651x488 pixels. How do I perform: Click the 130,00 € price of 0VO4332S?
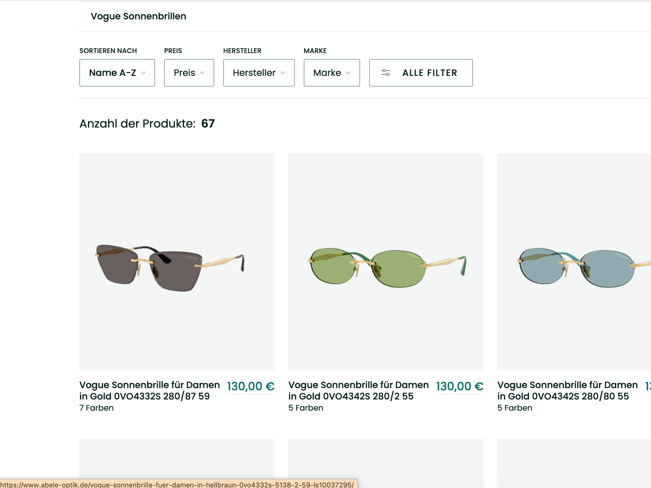point(251,386)
